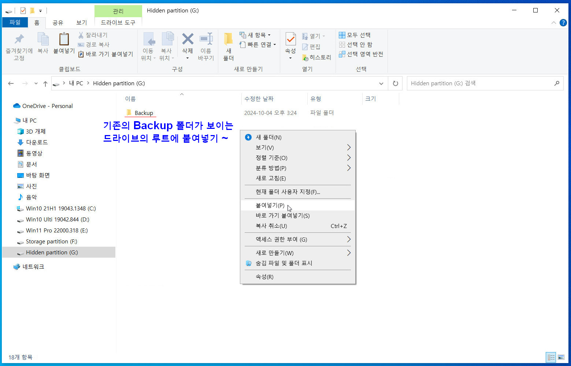The height and width of the screenshot is (366, 571).
Task: Expand 액세스 권한 부여 (G) submenu
Action: 298,239
